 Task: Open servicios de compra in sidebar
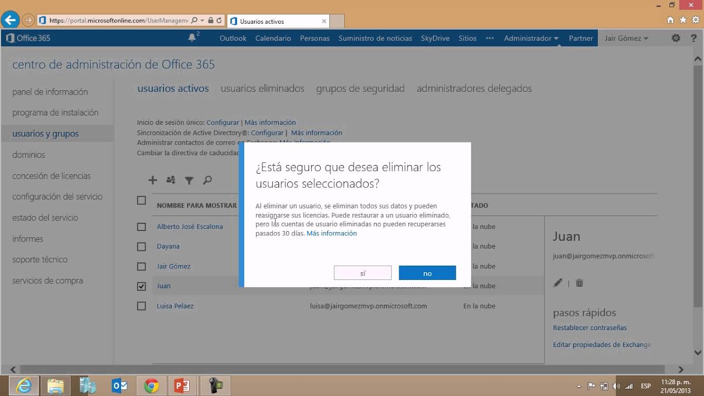[x=48, y=280]
